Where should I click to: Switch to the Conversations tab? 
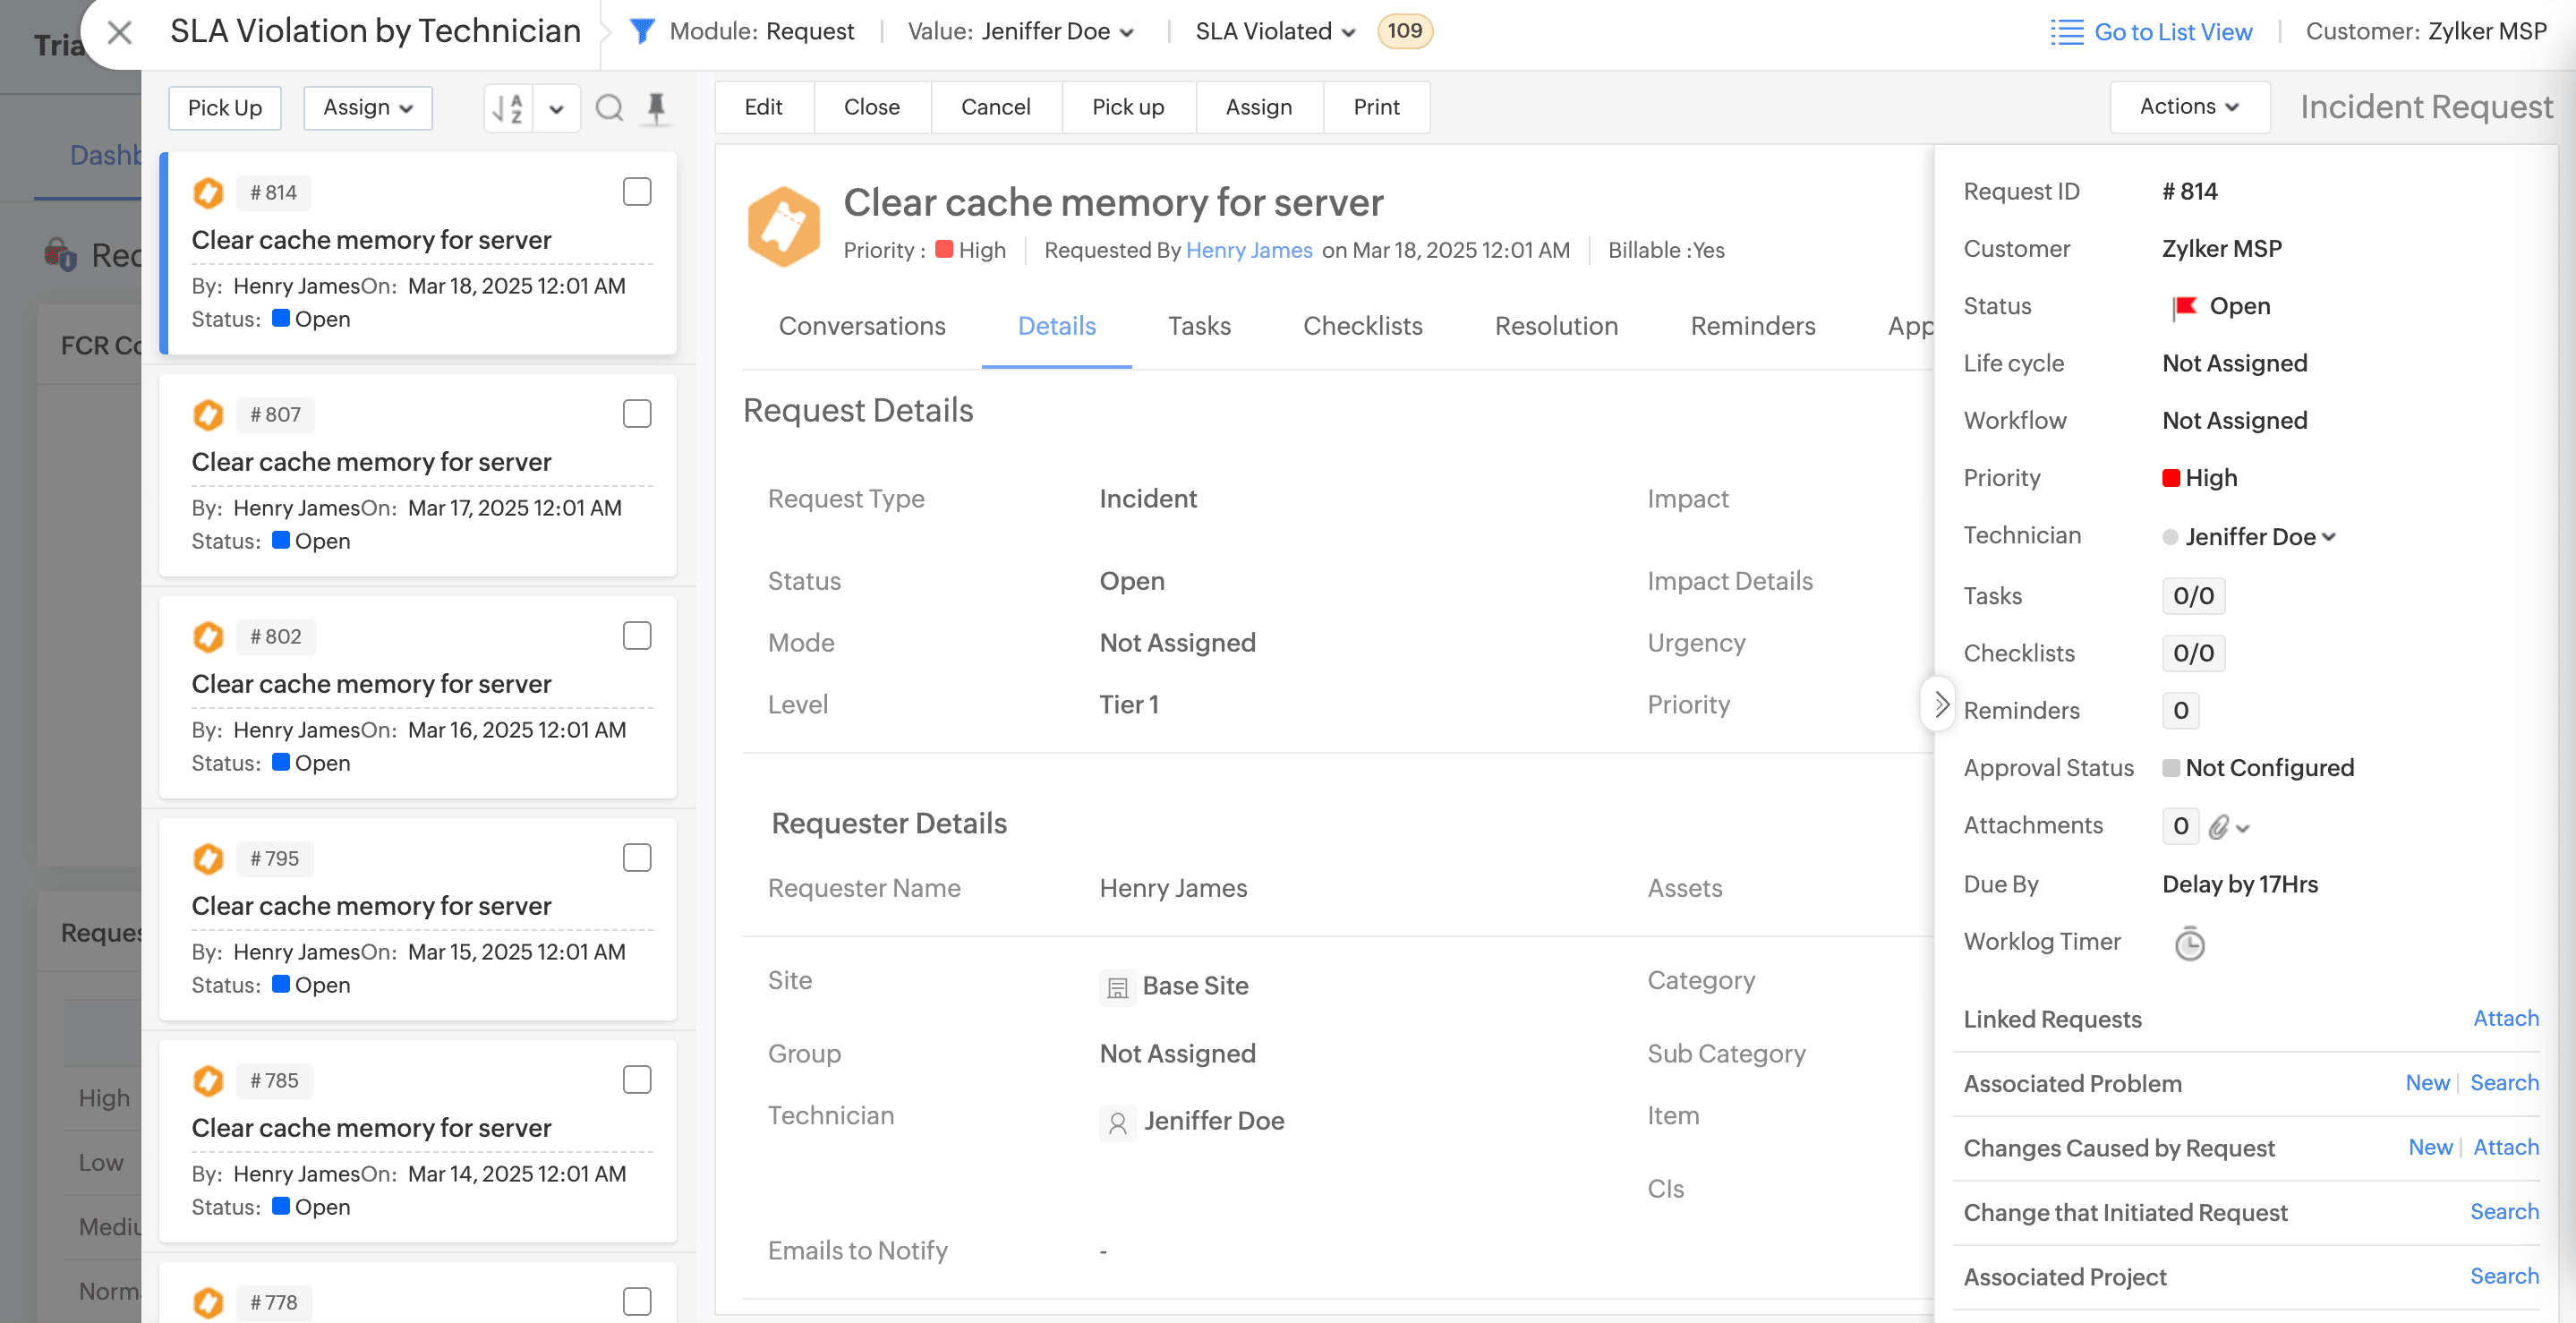[x=861, y=326]
